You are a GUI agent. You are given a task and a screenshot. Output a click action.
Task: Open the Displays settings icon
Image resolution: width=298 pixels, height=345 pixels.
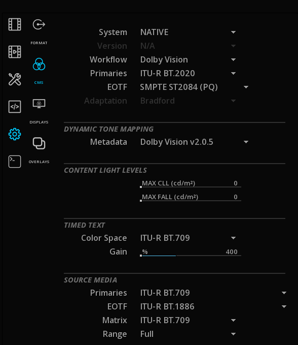tap(39, 104)
